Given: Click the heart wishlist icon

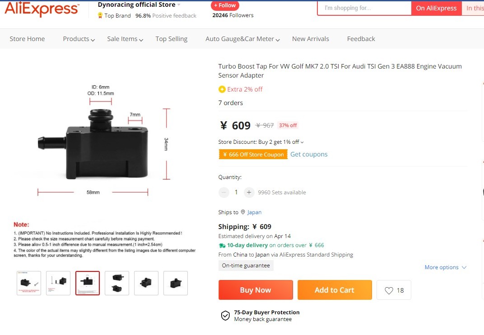Looking at the screenshot, I should point(389,290).
